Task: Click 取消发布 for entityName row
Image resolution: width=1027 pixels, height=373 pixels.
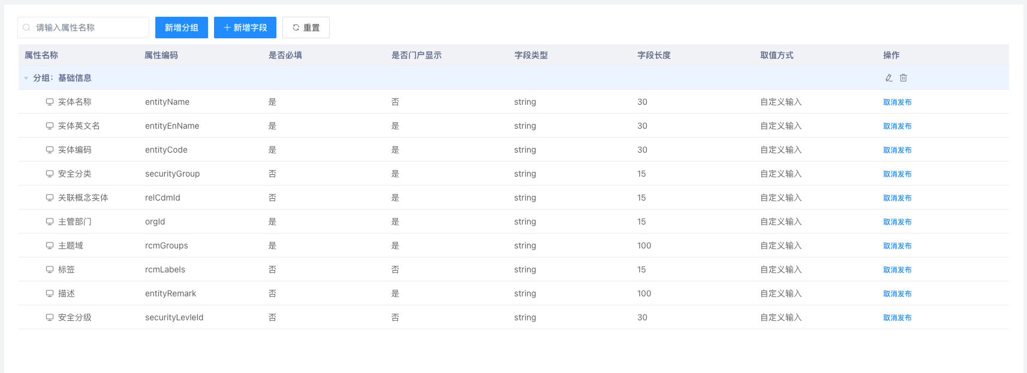Action: click(x=897, y=102)
